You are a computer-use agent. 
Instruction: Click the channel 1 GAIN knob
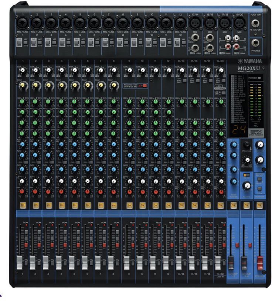click(23, 70)
